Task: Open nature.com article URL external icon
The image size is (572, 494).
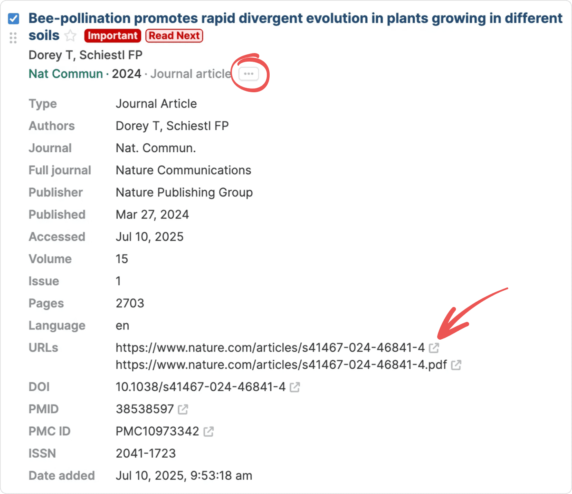Action: tap(434, 348)
